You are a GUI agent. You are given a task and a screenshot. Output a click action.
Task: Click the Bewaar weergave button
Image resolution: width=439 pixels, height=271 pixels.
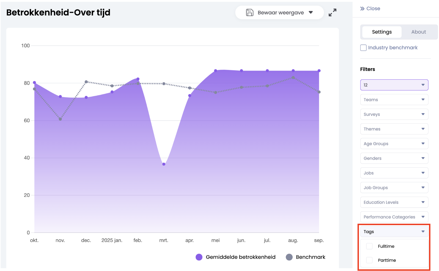pos(280,12)
